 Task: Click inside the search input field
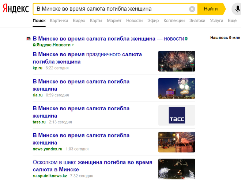pyautogui.click(x=110, y=9)
